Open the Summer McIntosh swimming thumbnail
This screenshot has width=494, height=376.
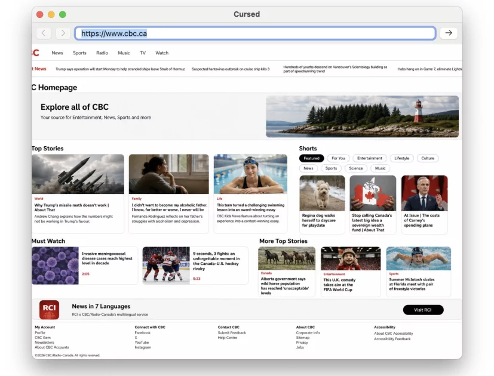point(418,258)
